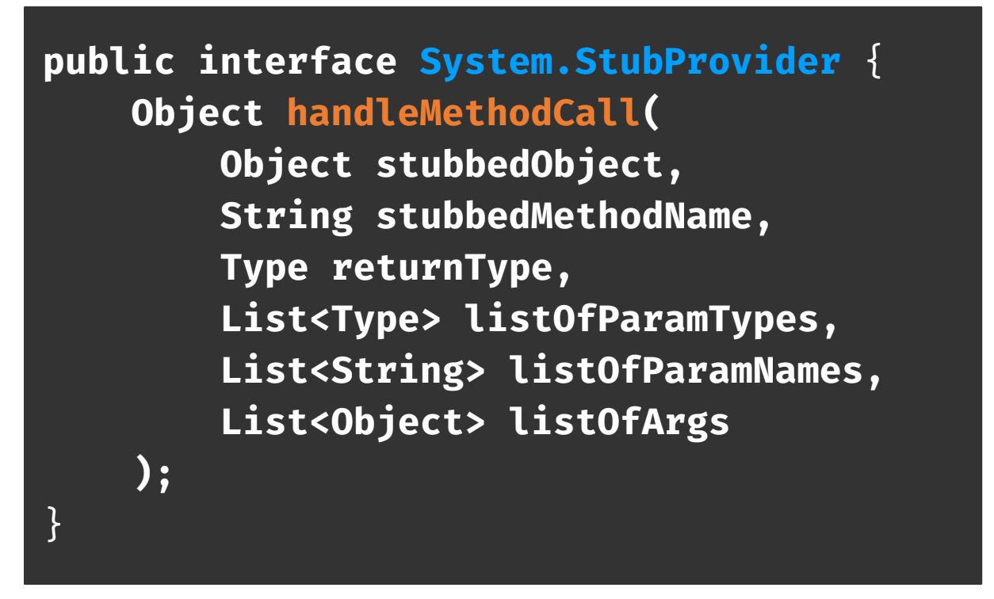Click the opening curly brace on first line
Image resolution: width=994 pixels, height=599 pixels.
coord(874,63)
